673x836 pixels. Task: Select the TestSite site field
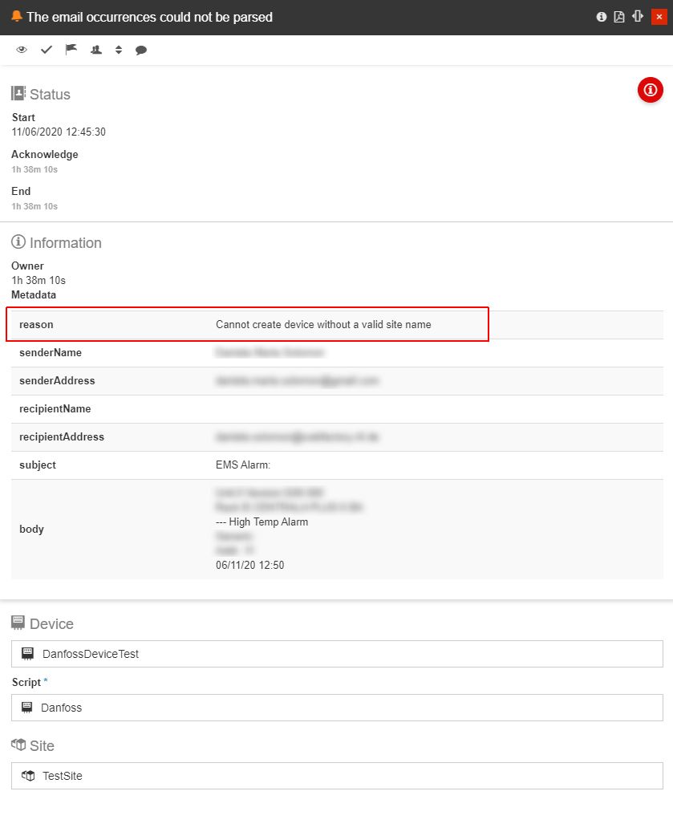coord(337,776)
